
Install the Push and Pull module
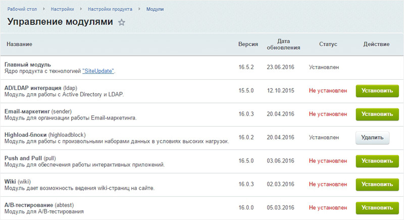(377, 161)
